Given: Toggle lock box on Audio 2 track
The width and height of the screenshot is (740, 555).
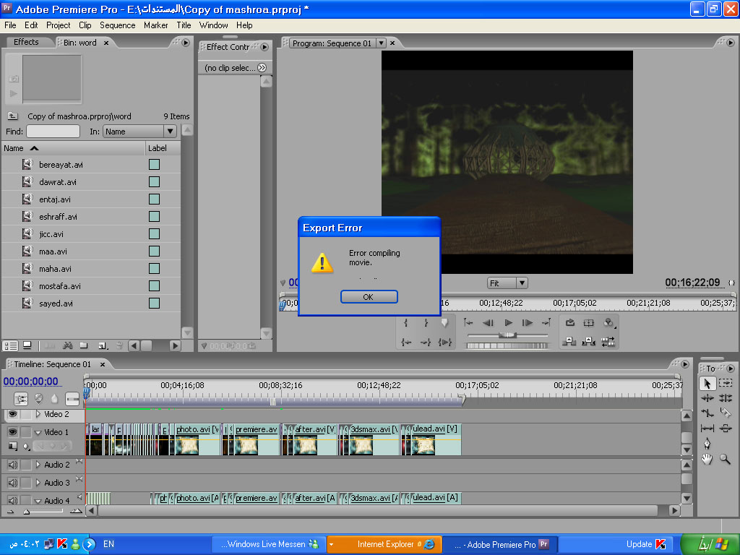Looking at the screenshot, I should 26,465.
